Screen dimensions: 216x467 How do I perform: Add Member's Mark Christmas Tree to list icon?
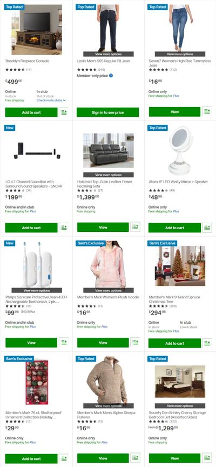tap(207, 343)
